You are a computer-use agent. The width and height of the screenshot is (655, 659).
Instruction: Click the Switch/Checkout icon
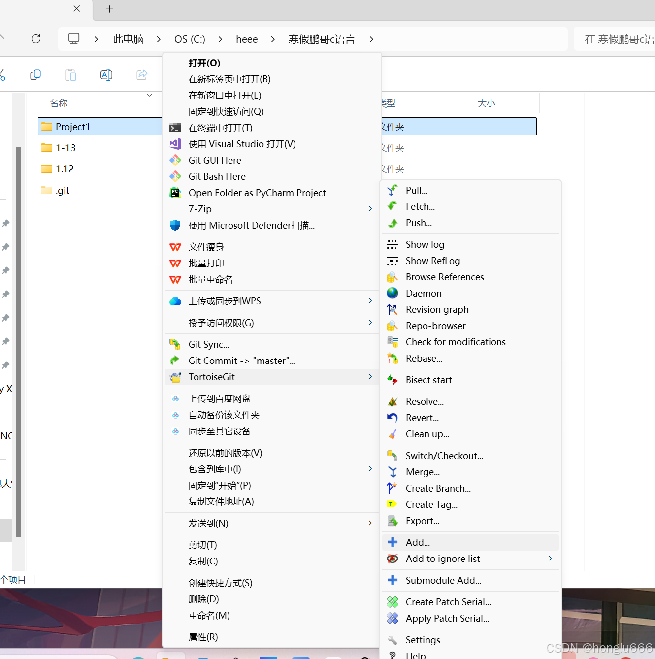(393, 456)
